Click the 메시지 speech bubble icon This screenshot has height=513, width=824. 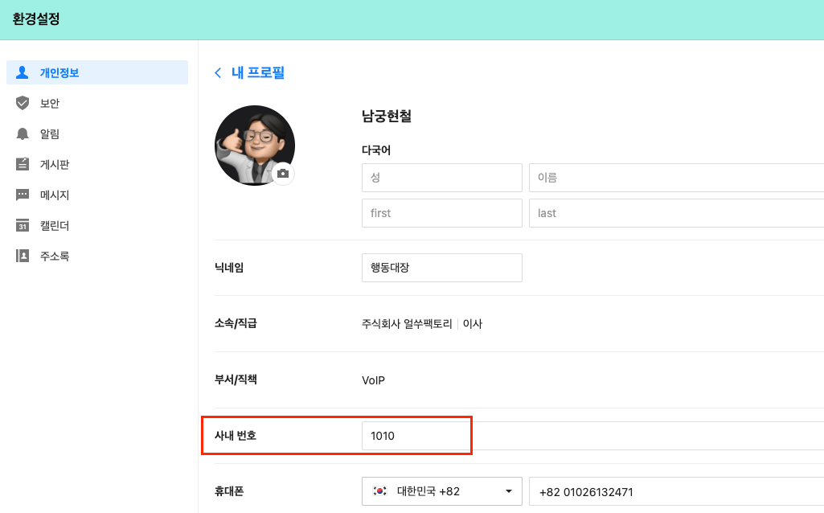[22, 195]
